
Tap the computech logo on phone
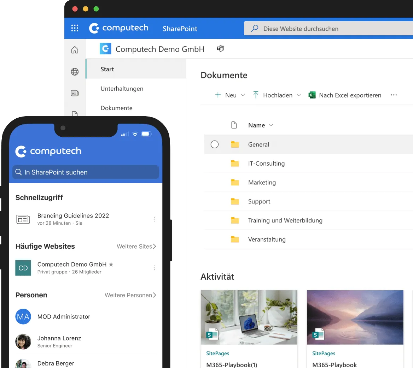tap(48, 151)
